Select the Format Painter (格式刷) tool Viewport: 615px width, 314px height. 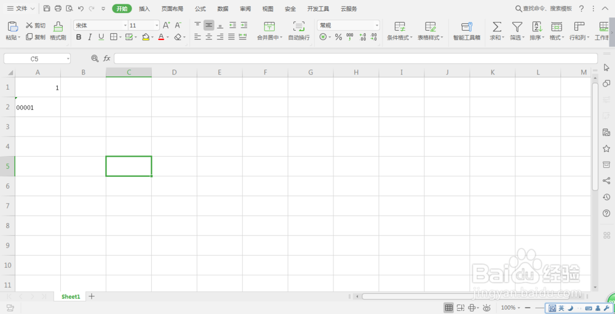tap(58, 31)
